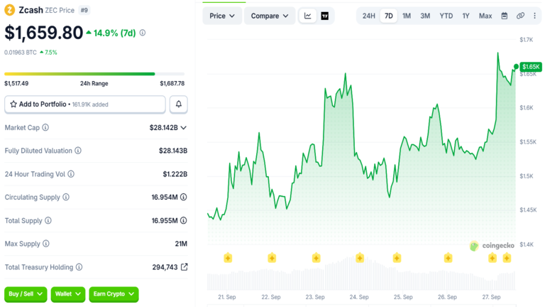Click the news marker above 24. Sep
The image size is (545, 307).
point(360,258)
